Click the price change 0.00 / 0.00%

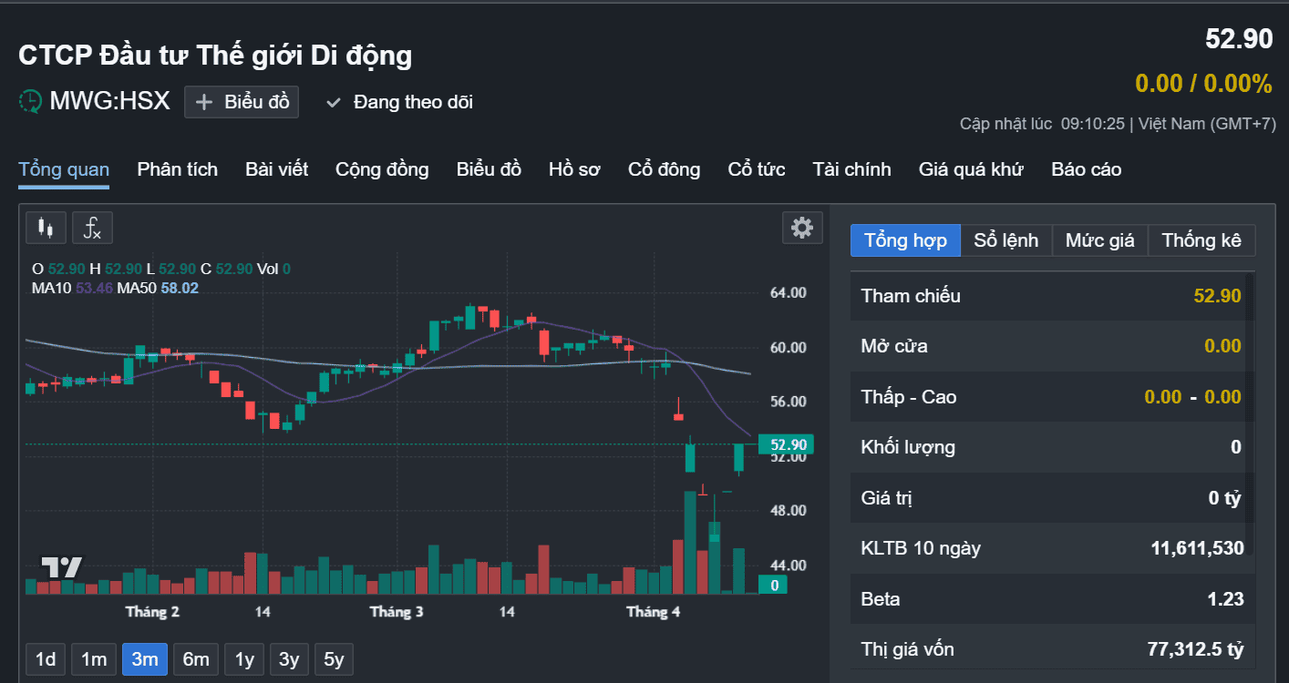[x=1203, y=84]
